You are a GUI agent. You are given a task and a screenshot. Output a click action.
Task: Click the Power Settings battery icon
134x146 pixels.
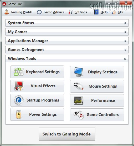tap(19, 114)
